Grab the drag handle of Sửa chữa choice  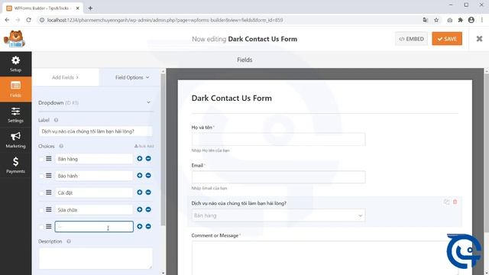click(x=49, y=209)
